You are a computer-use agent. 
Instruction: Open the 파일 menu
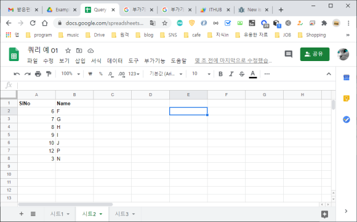pyautogui.click(x=33, y=61)
